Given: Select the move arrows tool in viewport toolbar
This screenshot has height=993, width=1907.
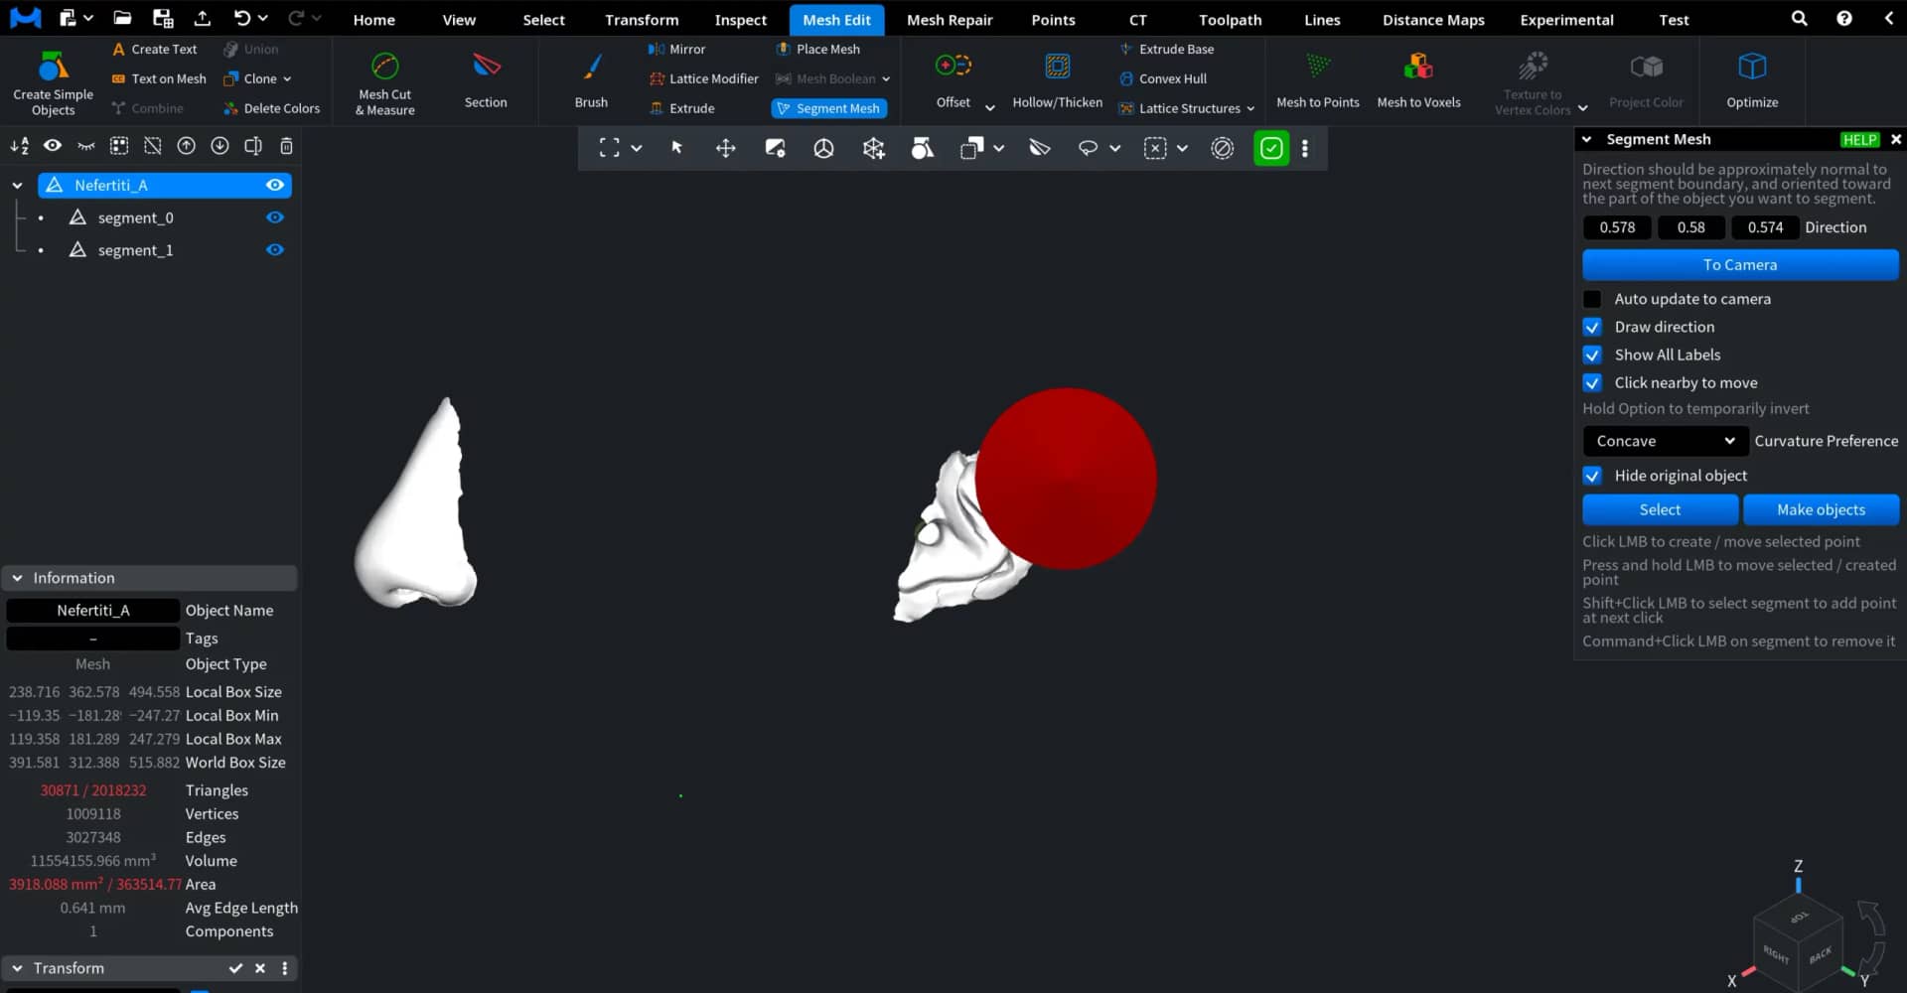Looking at the screenshot, I should coord(726,148).
